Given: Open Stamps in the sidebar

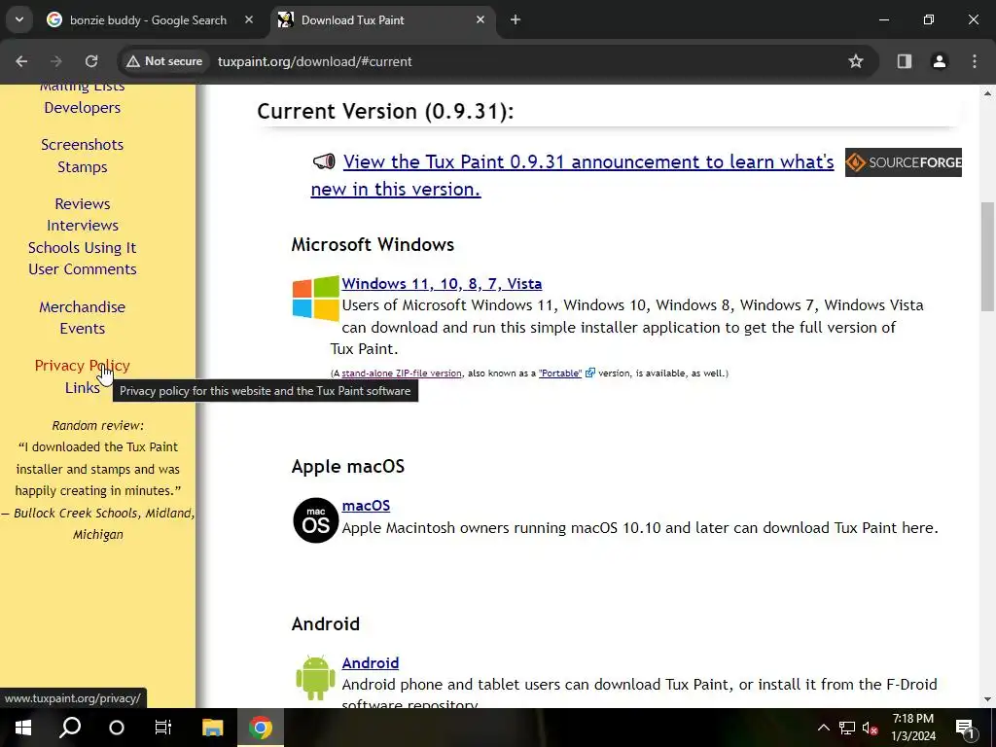Looking at the screenshot, I should (x=83, y=167).
